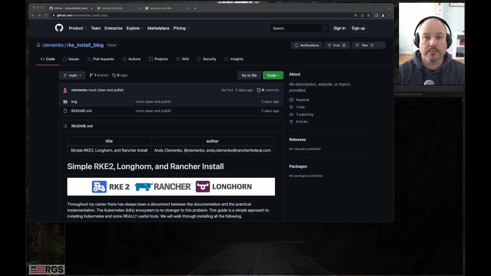Open commit hash 78d73e1
Screen dimensions: 491x276
(227, 90)
